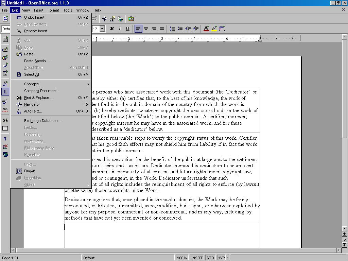Click the Navigator compass icon in toolbar
The width and height of the screenshot is (348, 261).
click(x=105, y=19)
